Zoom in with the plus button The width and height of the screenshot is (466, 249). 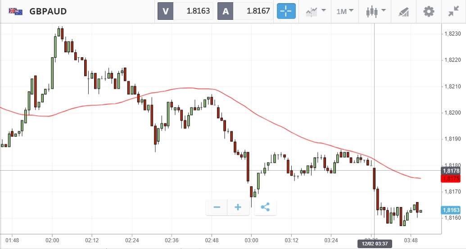[238, 207]
